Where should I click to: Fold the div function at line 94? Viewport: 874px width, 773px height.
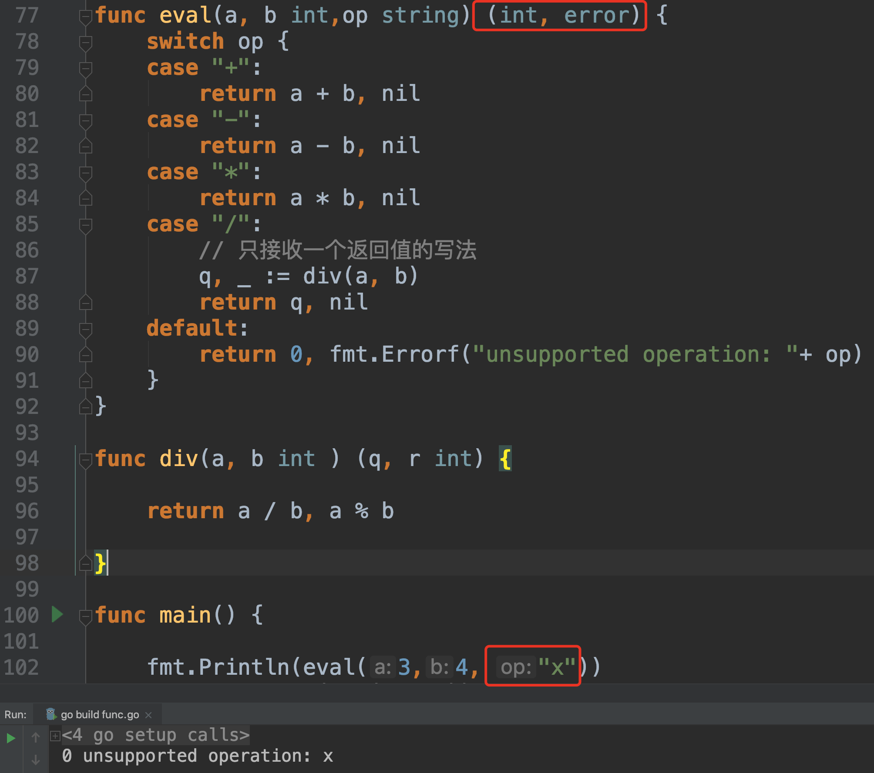coord(85,460)
